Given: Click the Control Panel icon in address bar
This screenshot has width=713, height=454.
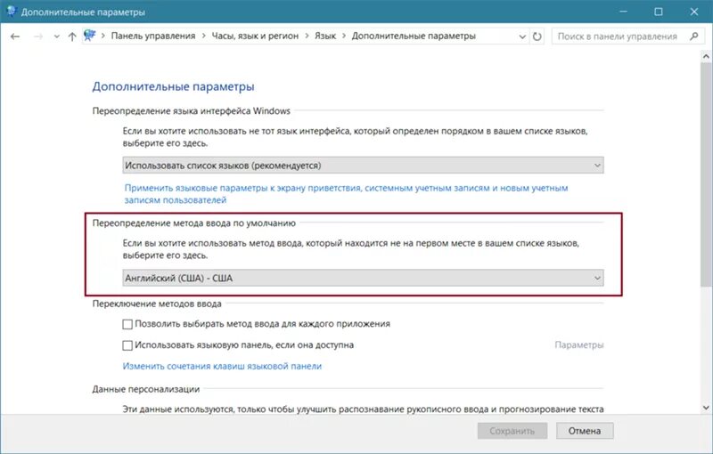Looking at the screenshot, I should (x=90, y=36).
